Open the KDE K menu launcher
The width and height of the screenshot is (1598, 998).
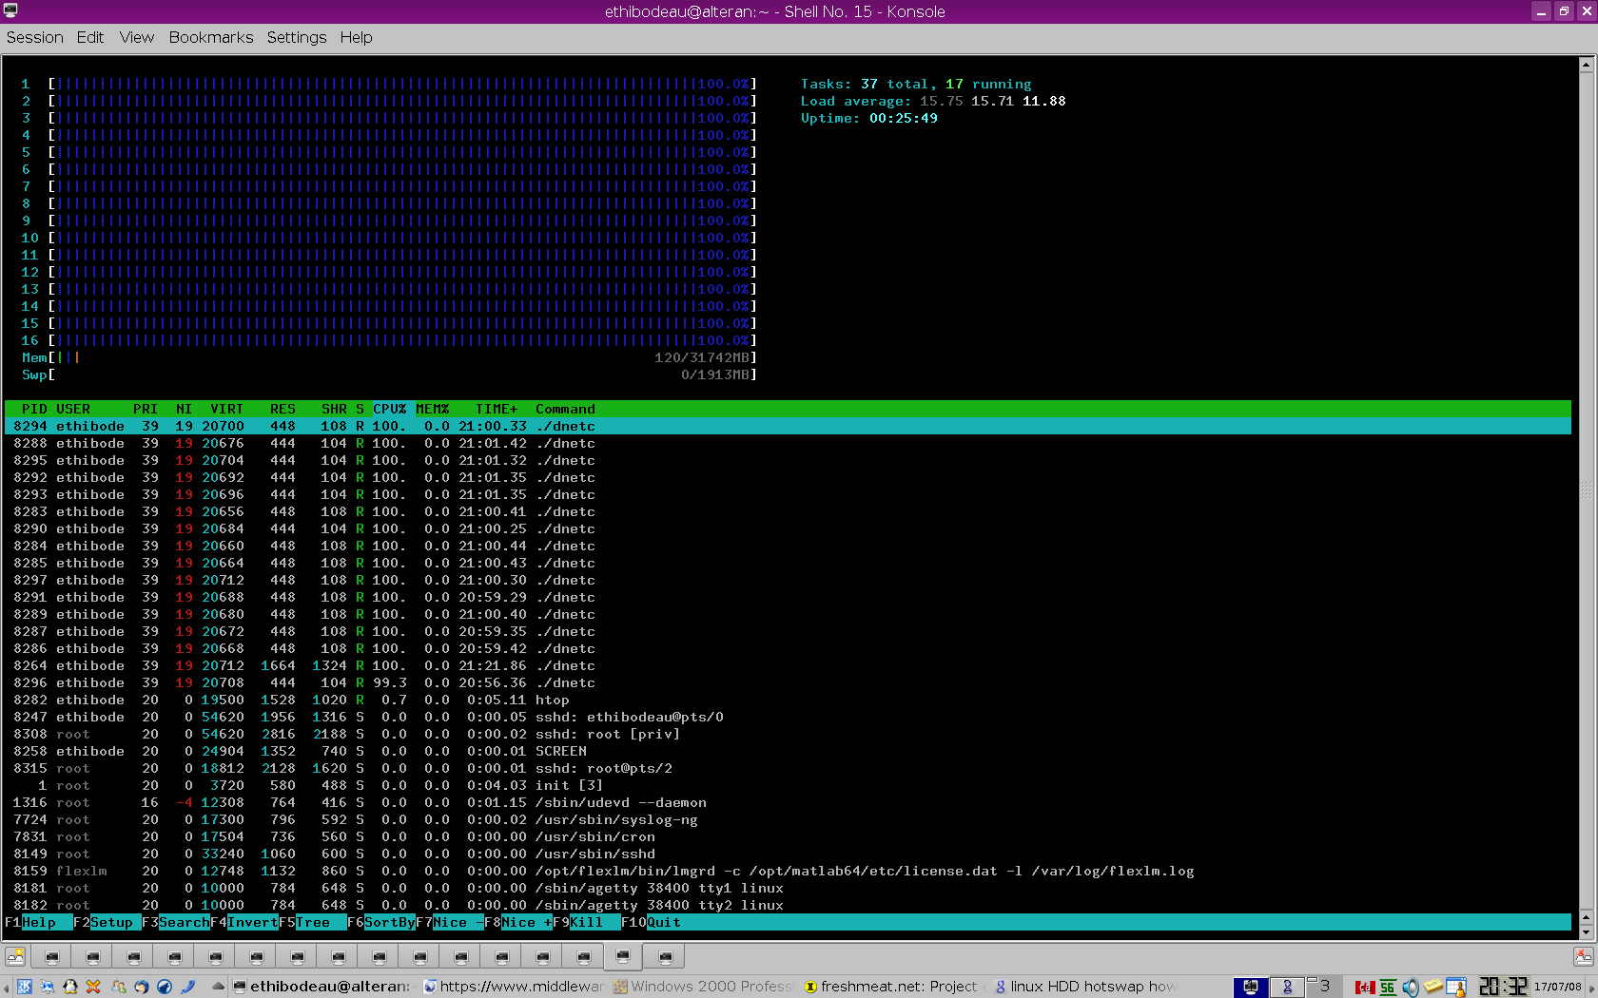(x=25, y=987)
